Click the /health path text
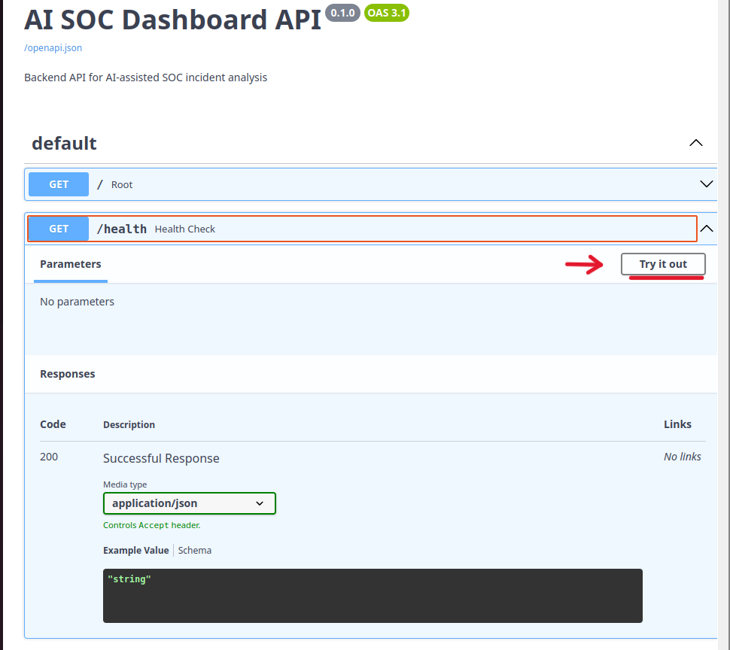The image size is (730, 650). [121, 229]
